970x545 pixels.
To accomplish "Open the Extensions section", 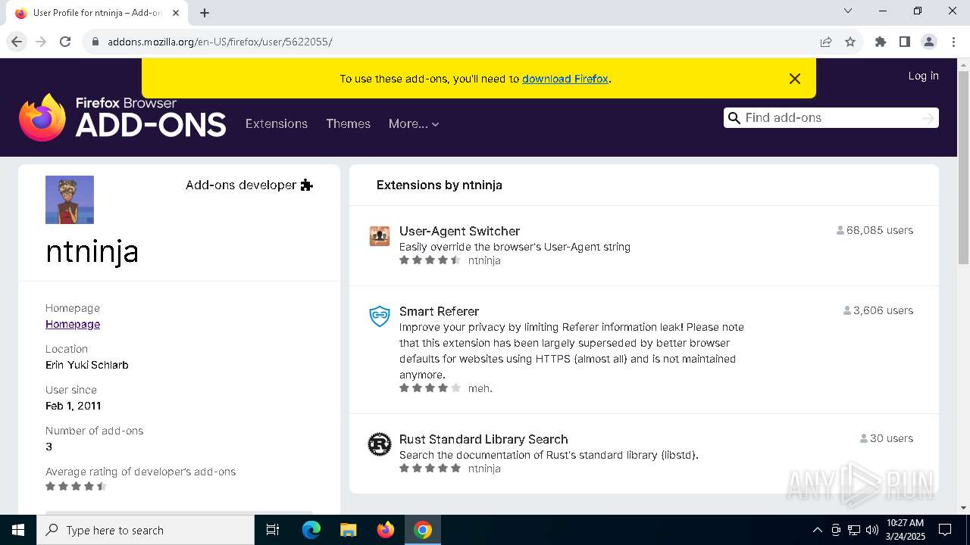I will click(277, 123).
